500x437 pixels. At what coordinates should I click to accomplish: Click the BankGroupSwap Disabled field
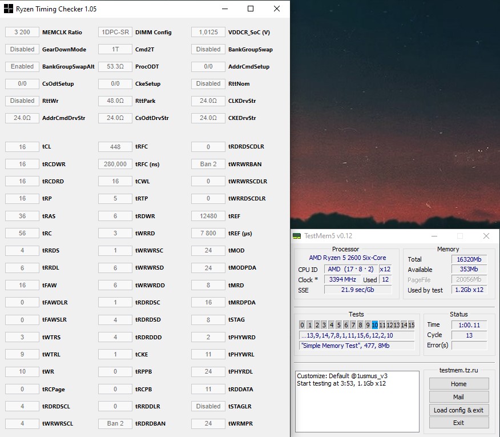[208, 50]
